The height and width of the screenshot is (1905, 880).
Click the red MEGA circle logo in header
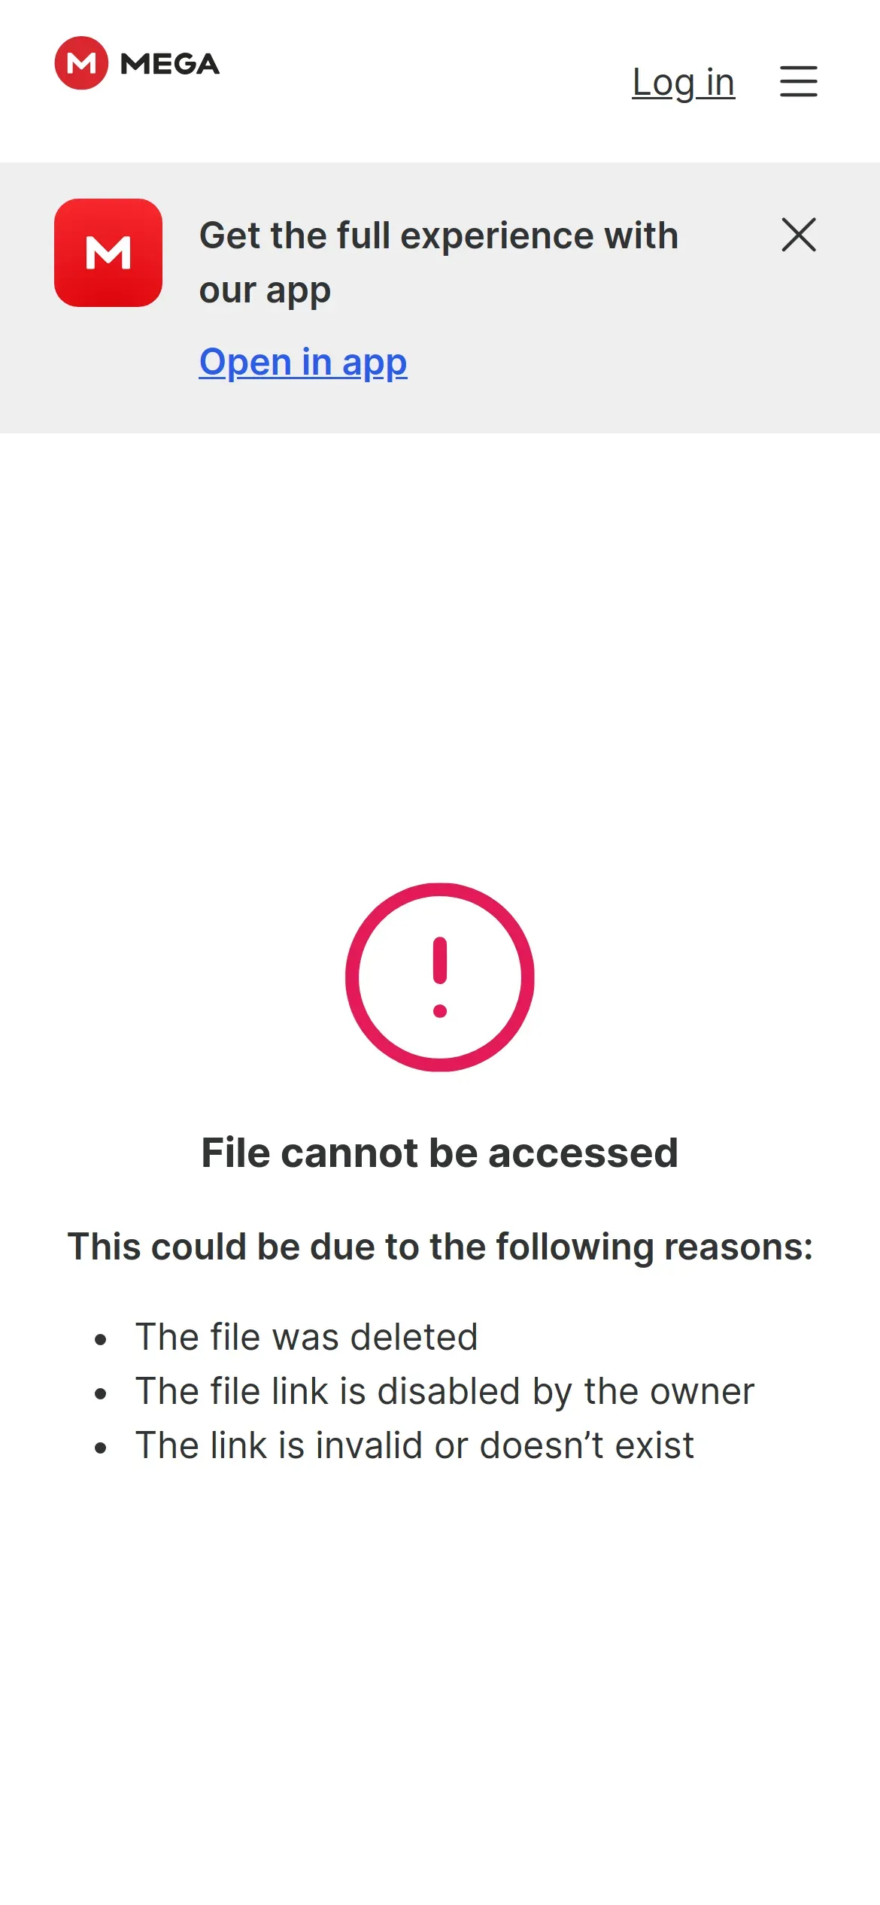[x=81, y=63]
